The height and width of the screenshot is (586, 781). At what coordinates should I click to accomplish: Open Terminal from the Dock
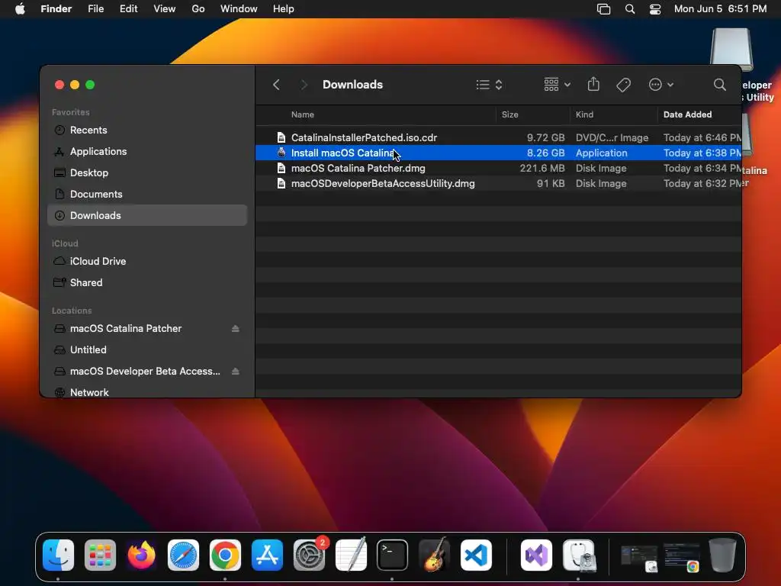click(x=393, y=555)
